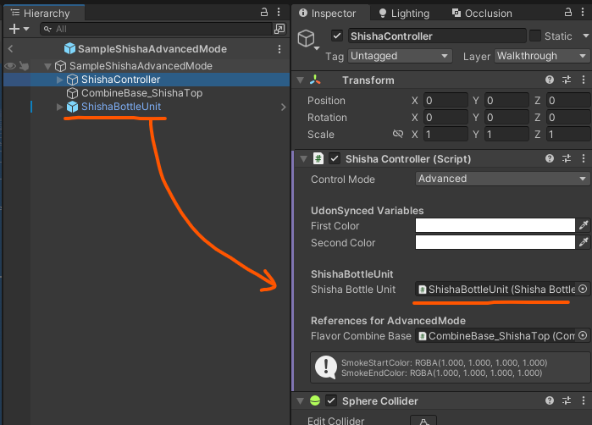592x425 pixels.
Task: Open the Second Color swatch picker
Action: point(495,242)
